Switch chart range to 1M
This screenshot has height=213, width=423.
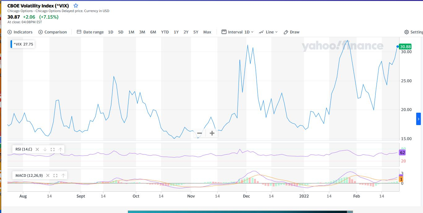click(x=131, y=32)
